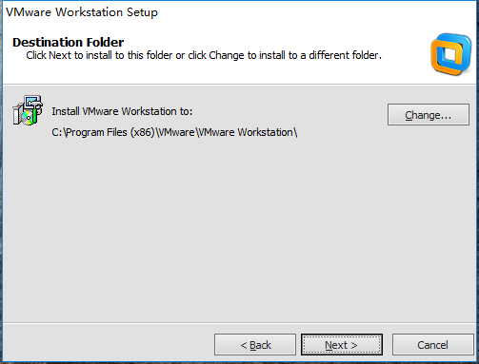Image resolution: width=479 pixels, height=364 pixels.
Task: Go back with the < Back button
Action: click(255, 344)
